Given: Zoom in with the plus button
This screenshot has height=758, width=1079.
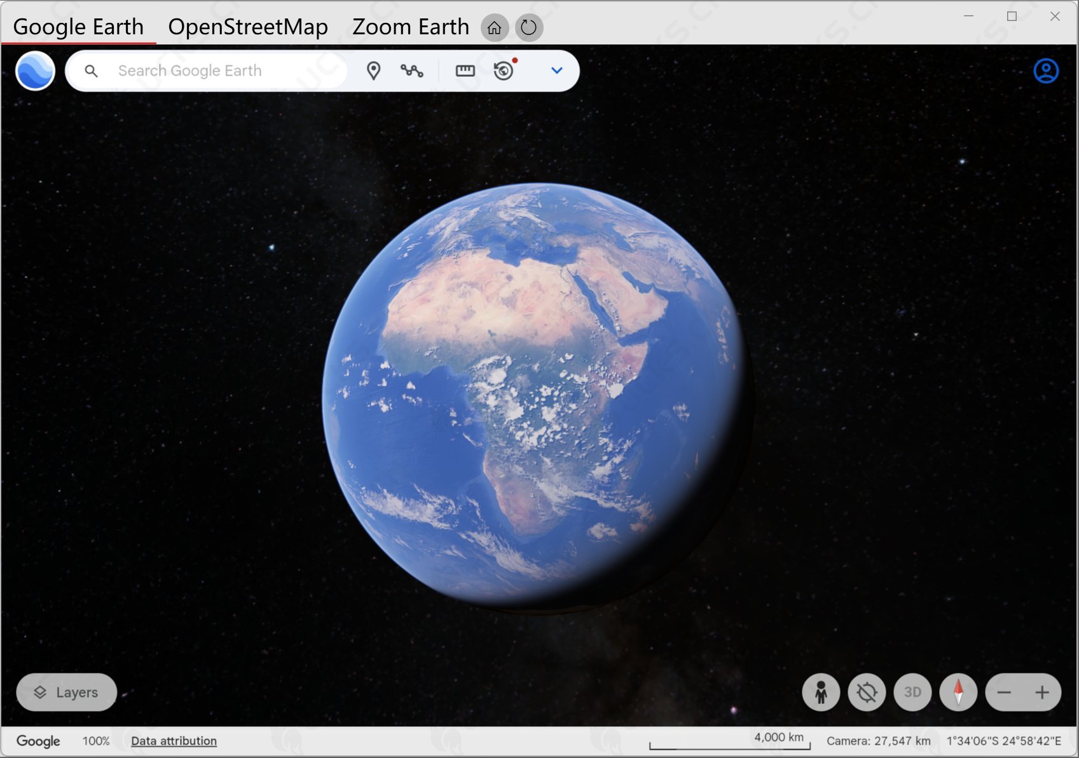Looking at the screenshot, I should (1042, 692).
